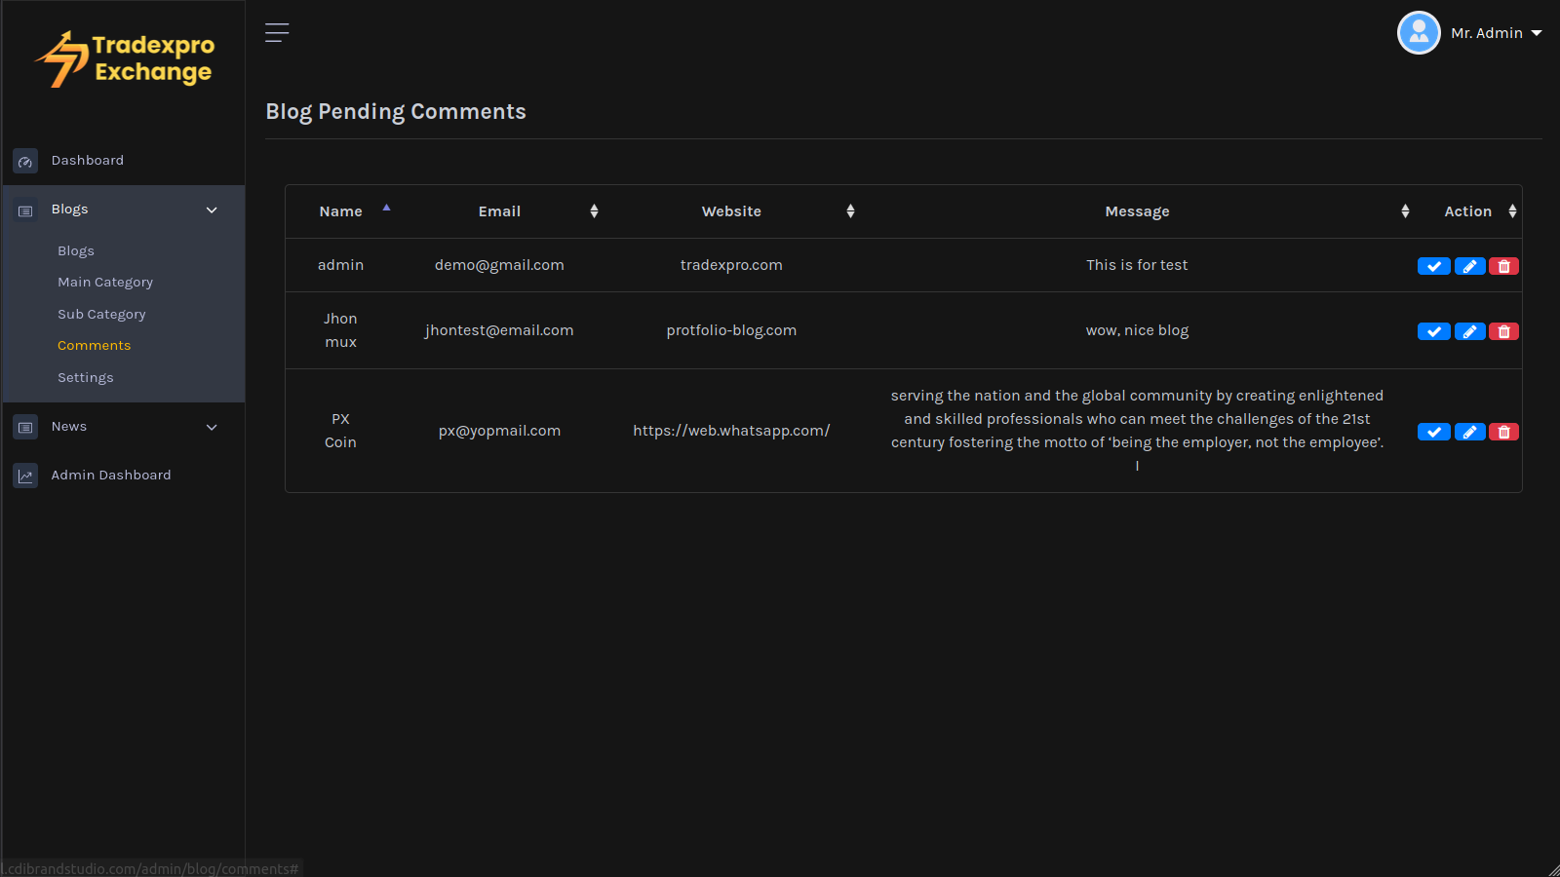Navigate to Dashboard in sidebar

coord(88,161)
